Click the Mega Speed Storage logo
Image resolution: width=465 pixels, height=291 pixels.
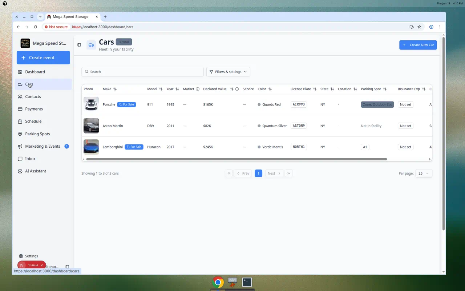pos(25,43)
